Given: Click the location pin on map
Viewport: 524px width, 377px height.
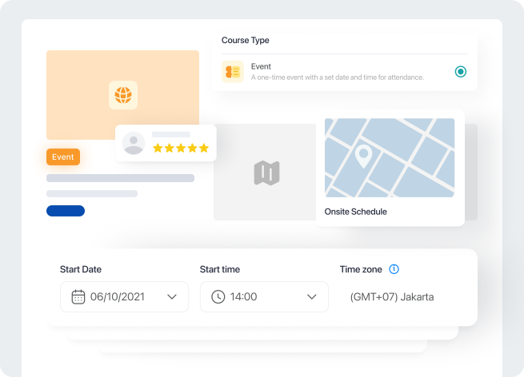Looking at the screenshot, I should (x=364, y=156).
